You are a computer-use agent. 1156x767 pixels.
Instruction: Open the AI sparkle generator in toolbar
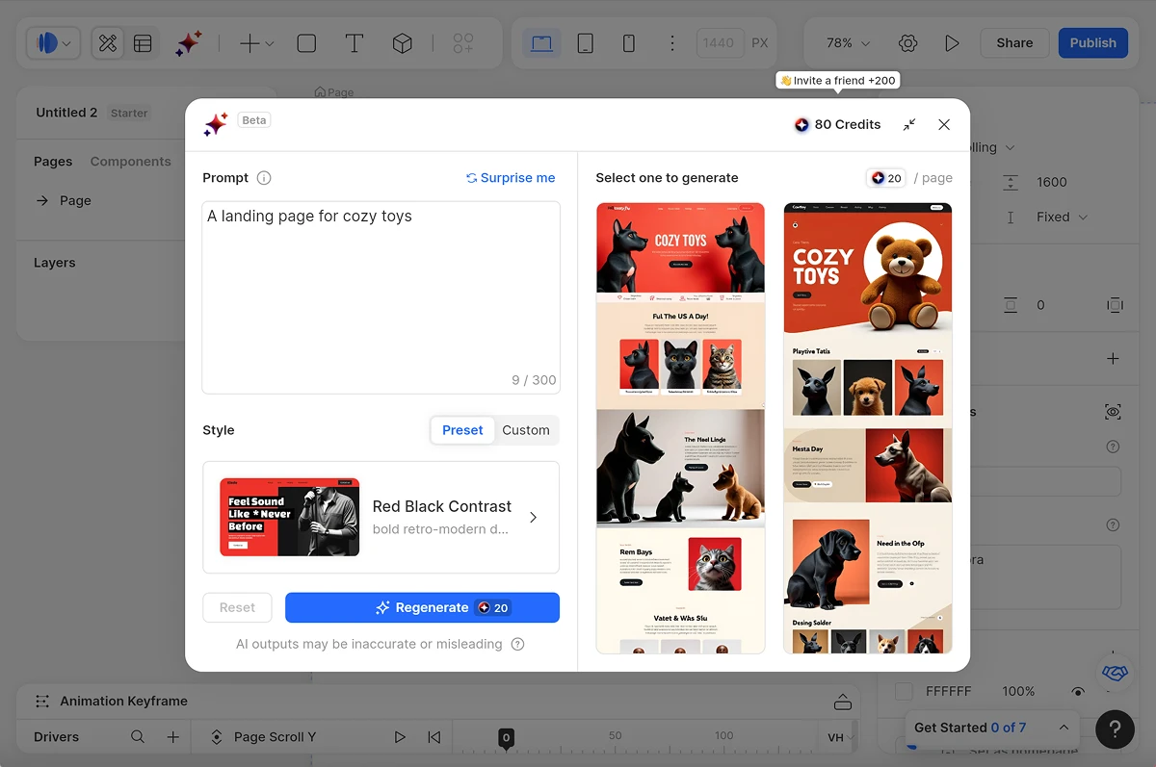[188, 43]
